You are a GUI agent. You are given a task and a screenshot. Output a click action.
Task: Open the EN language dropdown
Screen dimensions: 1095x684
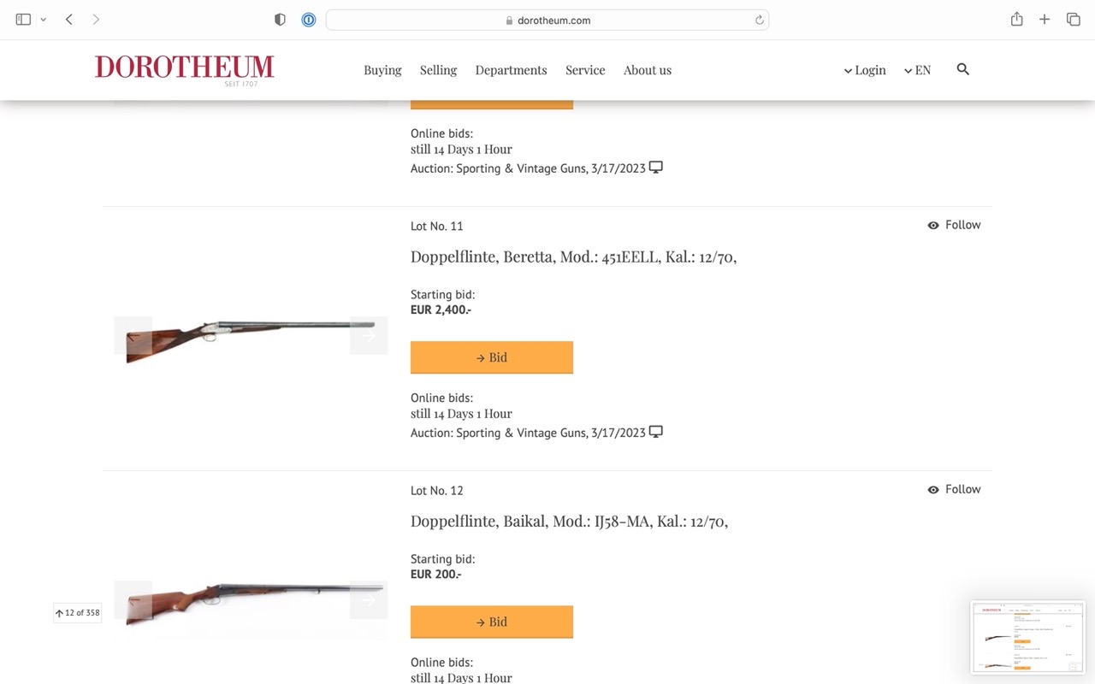[x=917, y=70]
